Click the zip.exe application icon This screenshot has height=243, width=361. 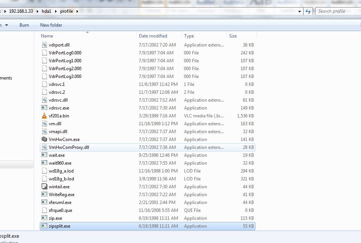click(44, 218)
